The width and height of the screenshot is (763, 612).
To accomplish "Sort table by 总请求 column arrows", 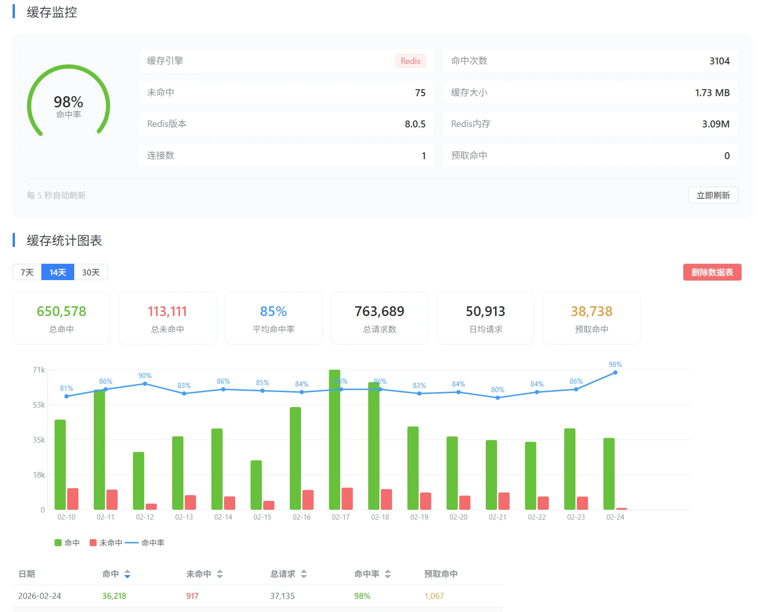I will coord(304,574).
